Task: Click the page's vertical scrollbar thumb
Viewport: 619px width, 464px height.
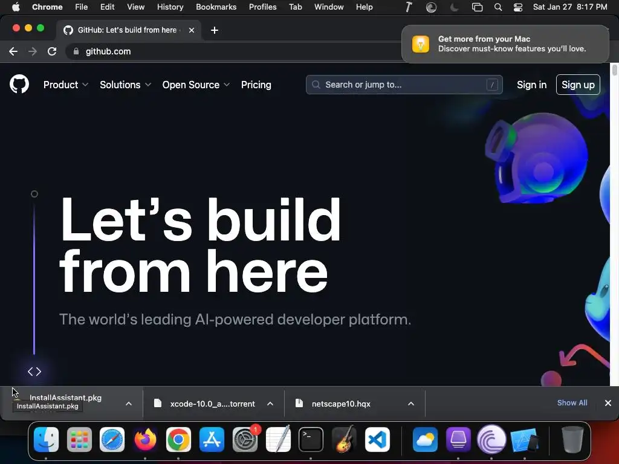Action: pyautogui.click(x=614, y=70)
